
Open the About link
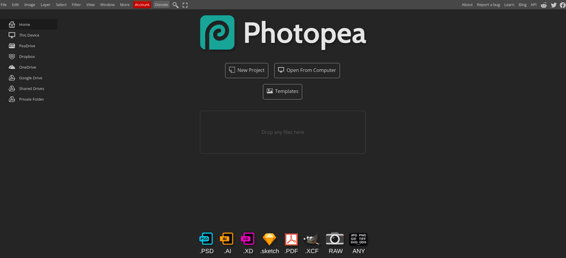click(467, 5)
